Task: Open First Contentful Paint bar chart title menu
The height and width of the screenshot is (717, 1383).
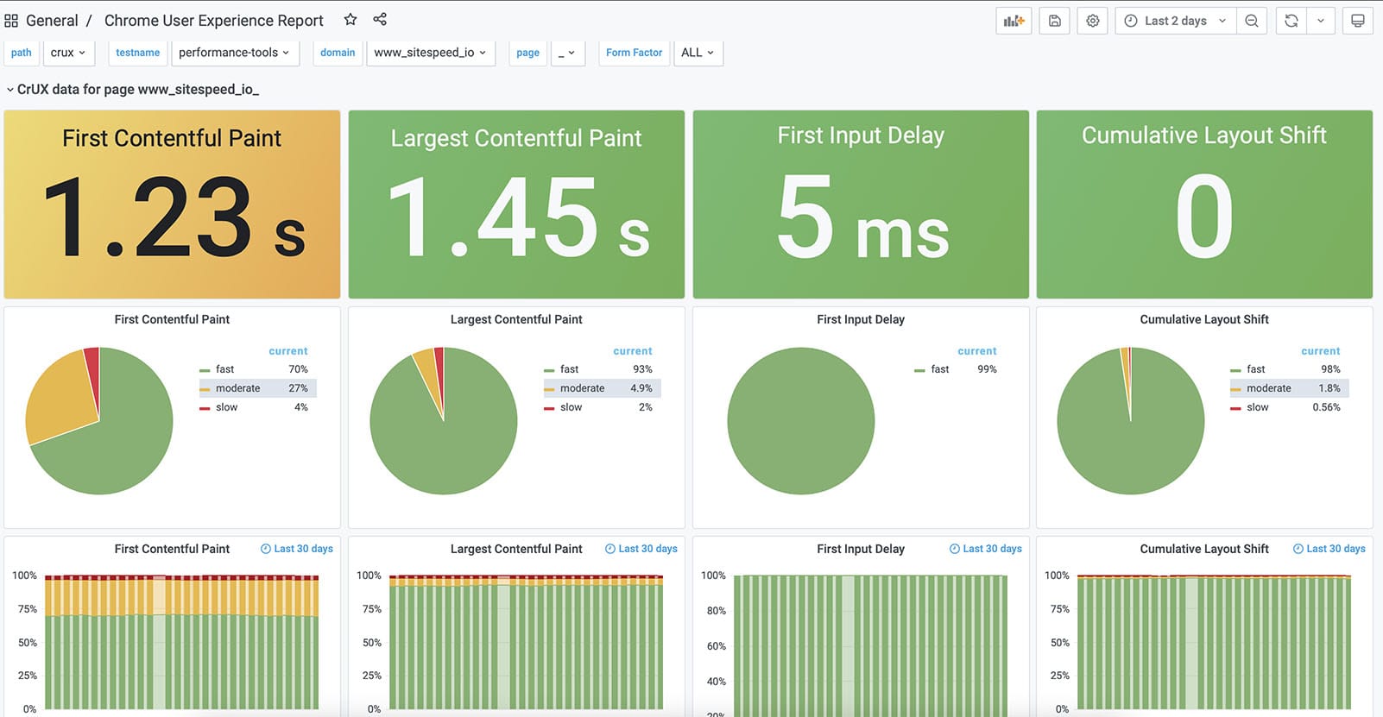Action: (x=172, y=549)
